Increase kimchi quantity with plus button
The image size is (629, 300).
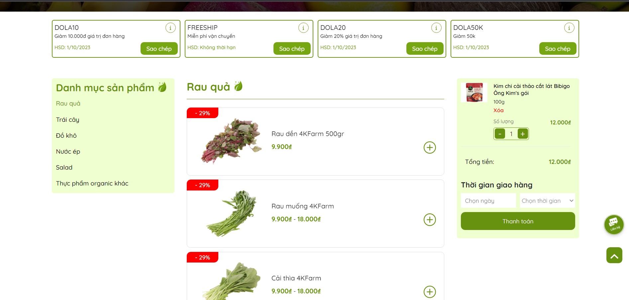coord(523,134)
